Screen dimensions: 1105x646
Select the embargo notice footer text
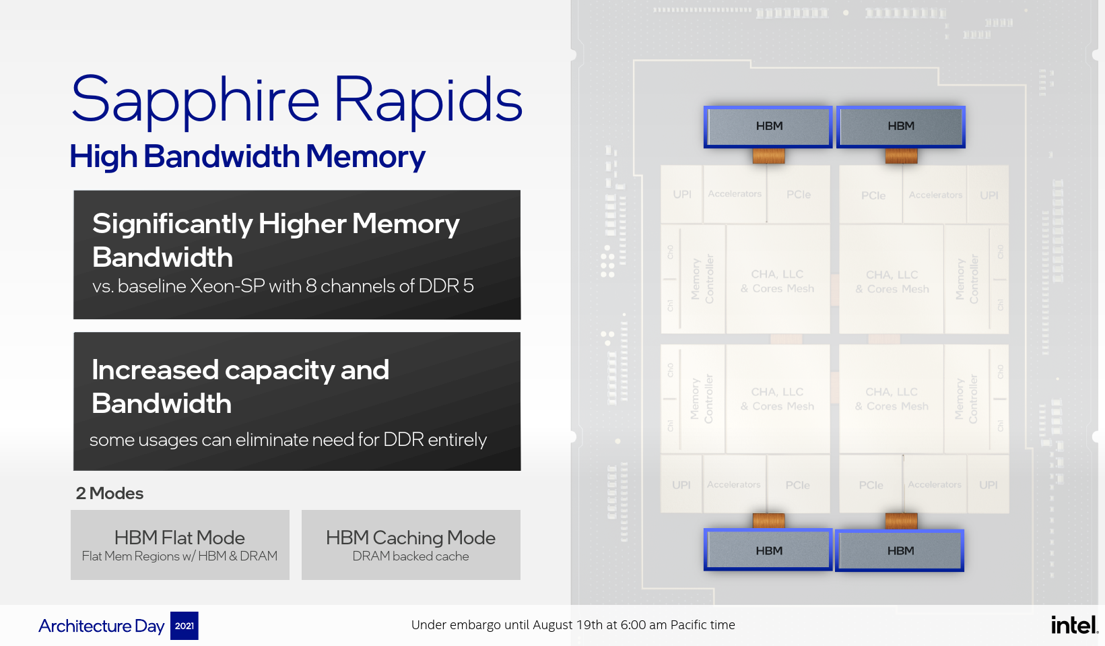pyautogui.click(x=573, y=625)
